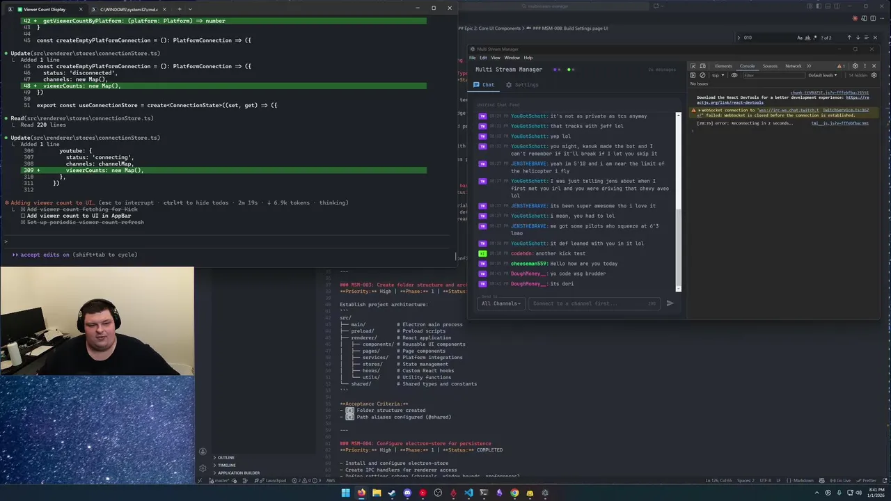Toggle secondary sidebar layout button in title bar
The image size is (891, 501).
point(837,6)
